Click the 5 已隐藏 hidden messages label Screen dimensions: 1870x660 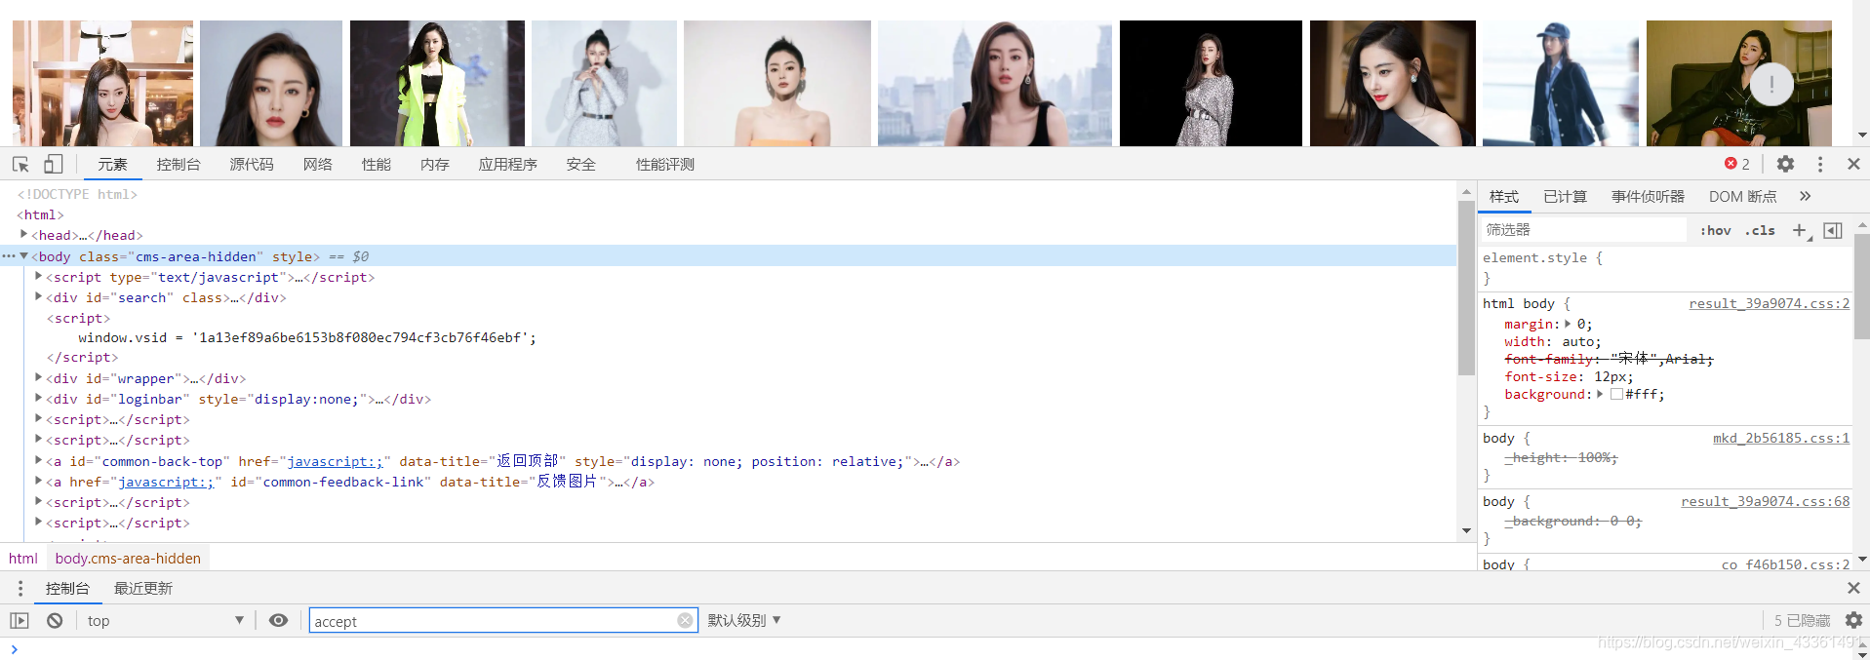pos(1802,620)
